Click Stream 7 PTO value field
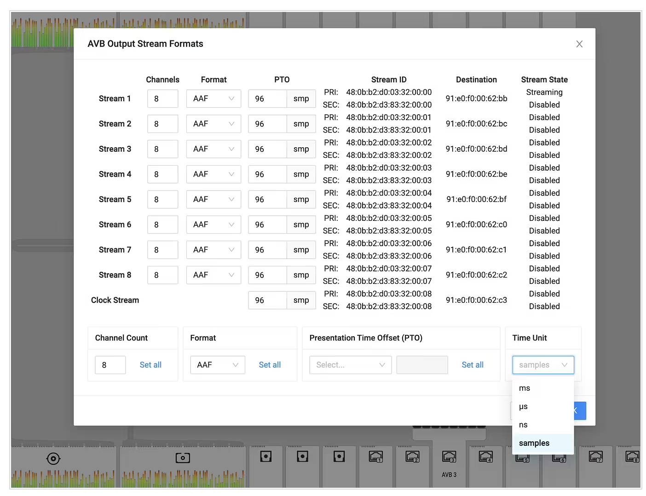The image size is (646, 496). 267,250
